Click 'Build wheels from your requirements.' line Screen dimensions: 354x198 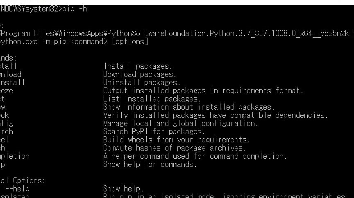pos(177,140)
